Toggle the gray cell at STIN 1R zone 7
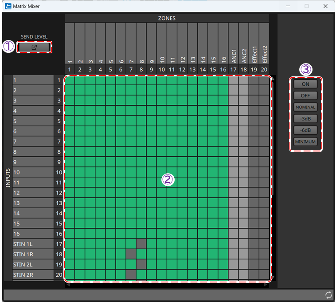Image resolution: width=336 pixels, height=302 pixels. 131,254
